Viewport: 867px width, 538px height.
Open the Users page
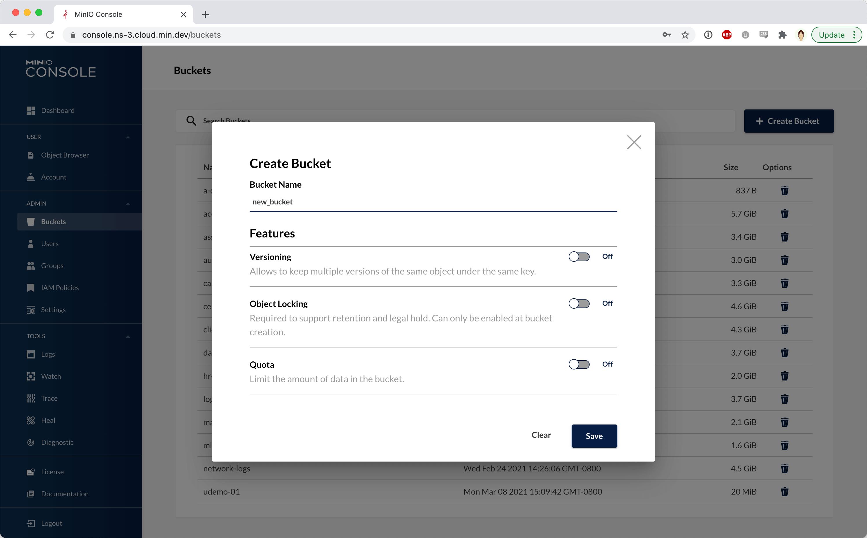pyautogui.click(x=50, y=244)
